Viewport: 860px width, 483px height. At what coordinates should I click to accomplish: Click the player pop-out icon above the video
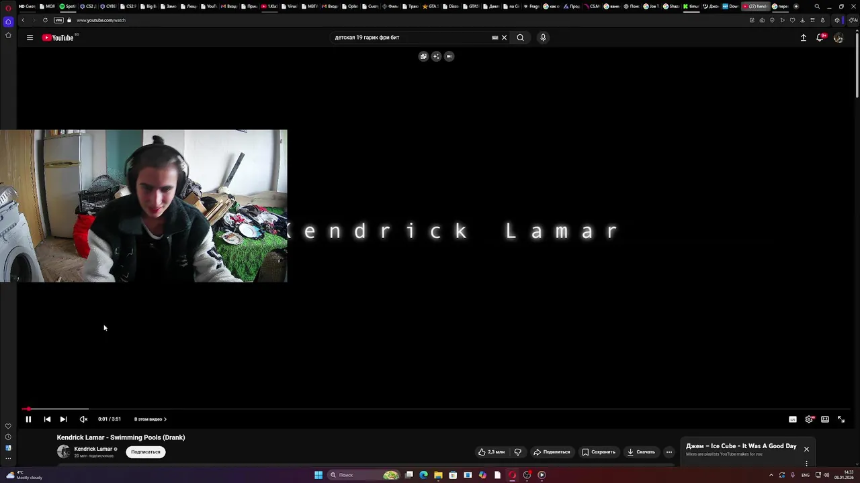(423, 56)
